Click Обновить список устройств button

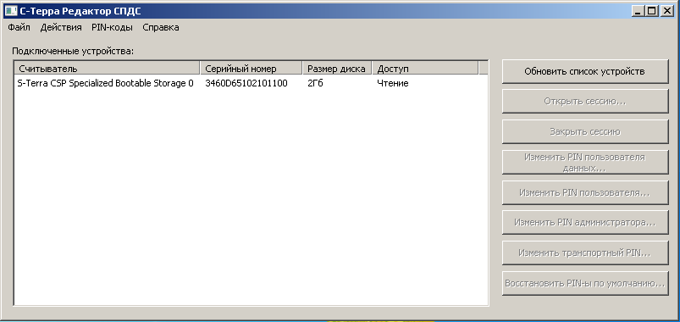(585, 72)
